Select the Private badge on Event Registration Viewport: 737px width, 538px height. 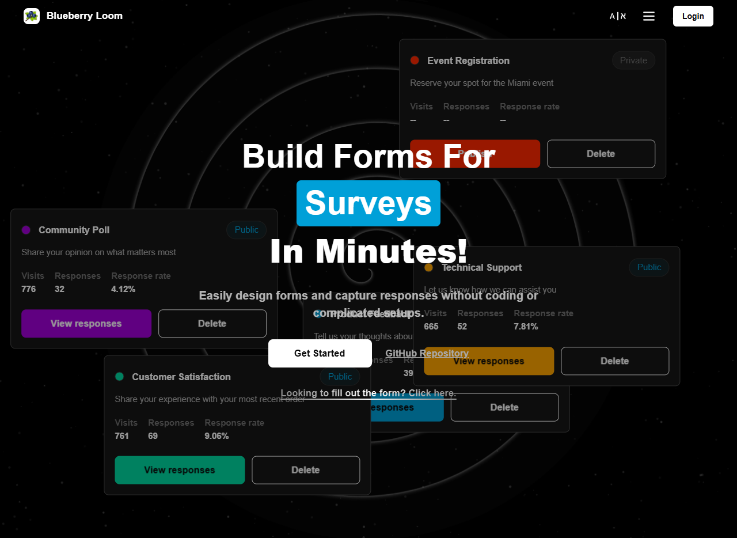633,60
